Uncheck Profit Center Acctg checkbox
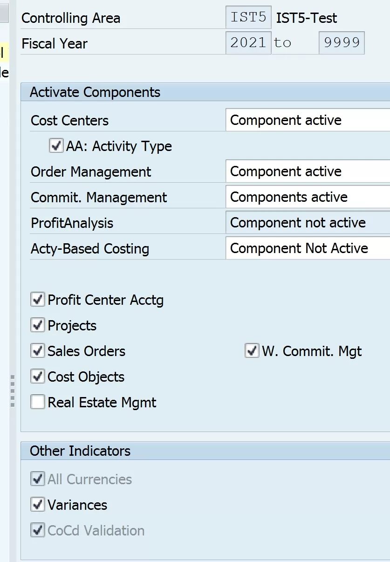This screenshot has height=562, width=390. click(38, 299)
